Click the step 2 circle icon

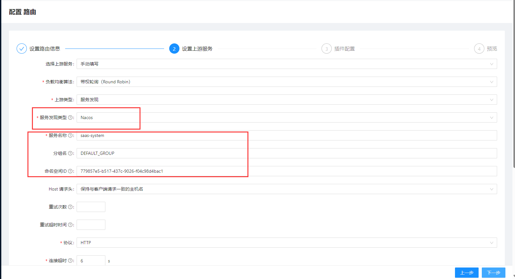tap(174, 49)
